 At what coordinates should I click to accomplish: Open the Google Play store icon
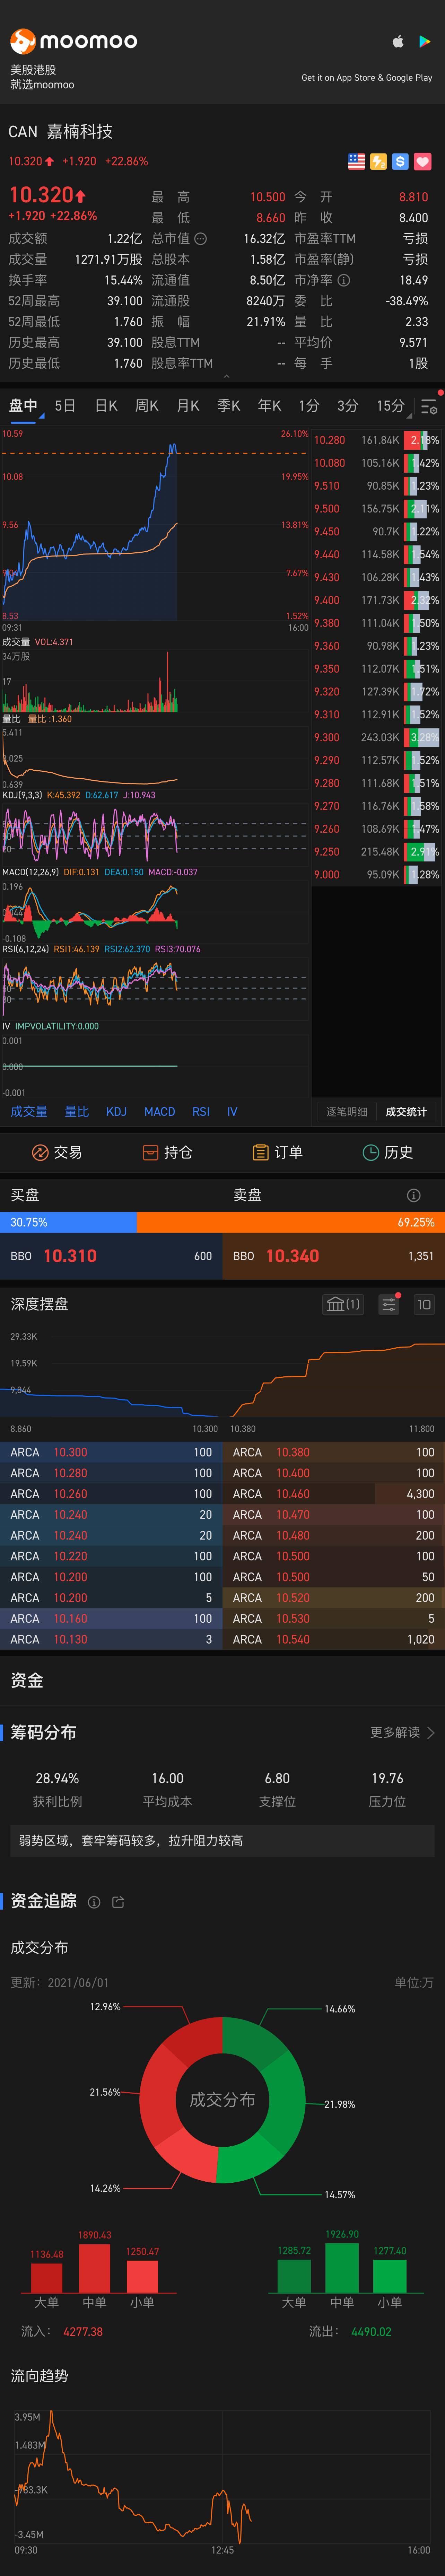(x=425, y=42)
